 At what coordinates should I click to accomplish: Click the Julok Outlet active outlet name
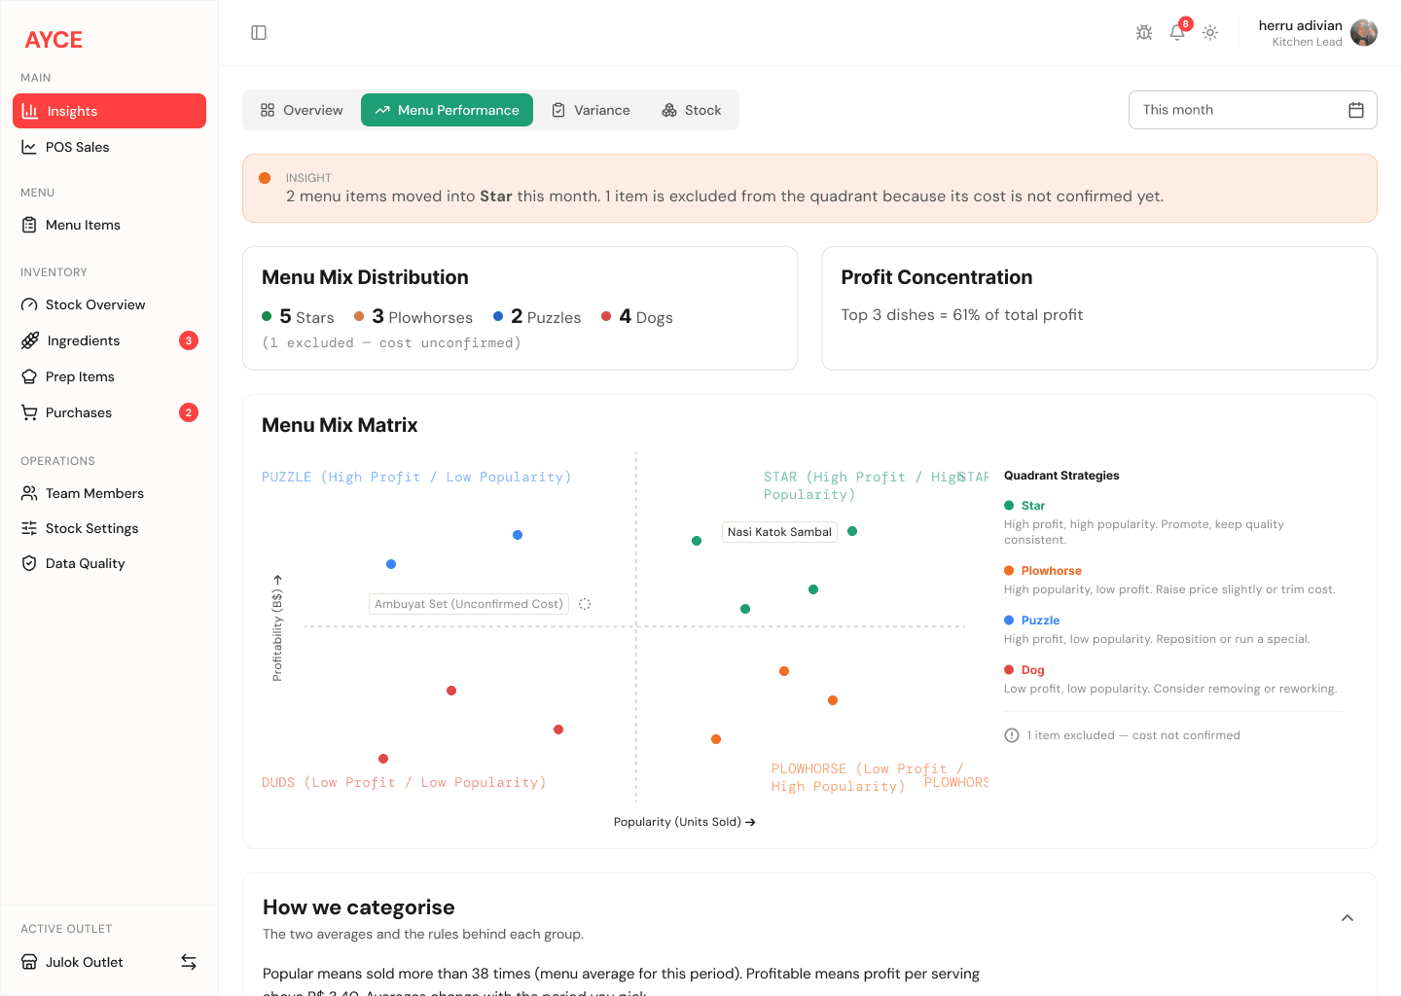click(x=85, y=962)
